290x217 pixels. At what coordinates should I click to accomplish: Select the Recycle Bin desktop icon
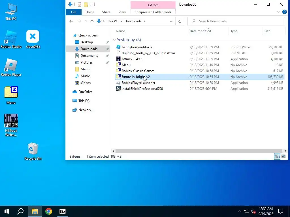pyautogui.click(x=33, y=151)
